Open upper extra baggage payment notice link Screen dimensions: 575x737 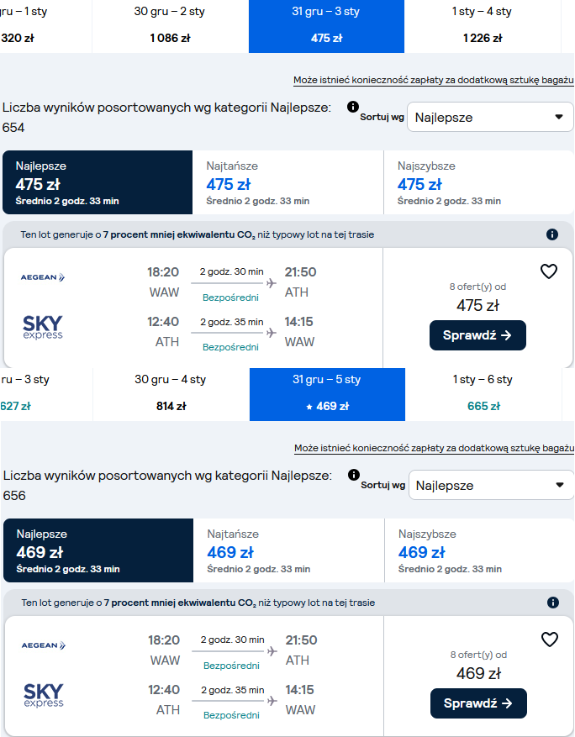point(434,80)
